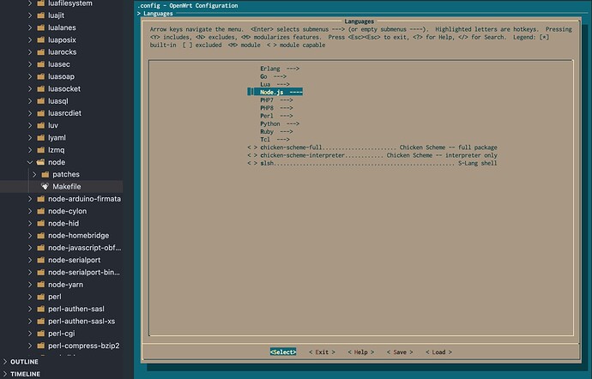The width and height of the screenshot is (592, 379).
Task: Click the opened node folder icon
Action: (41, 162)
